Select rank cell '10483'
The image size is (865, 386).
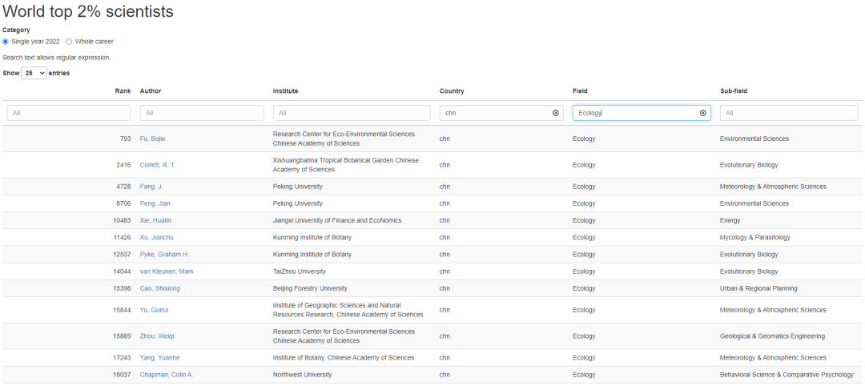(x=122, y=220)
